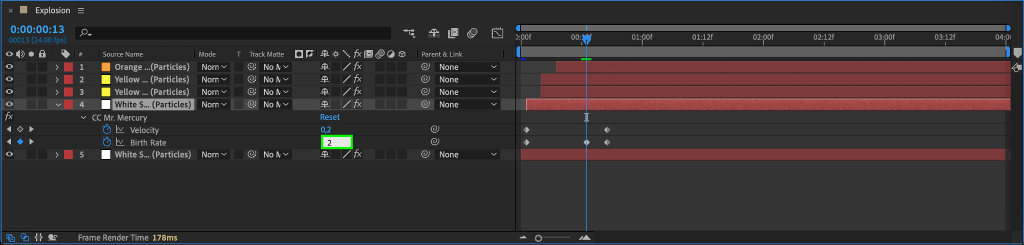Image resolution: width=1024 pixels, height=245 pixels.
Task: Toggle visibility of layer 5 White Solid
Action: pyautogui.click(x=9, y=154)
